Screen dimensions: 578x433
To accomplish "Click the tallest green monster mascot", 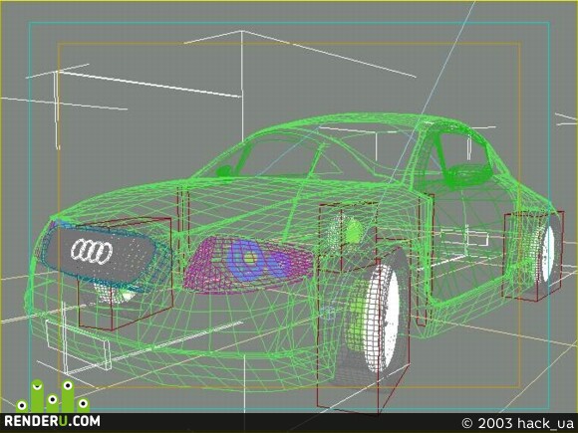I will click(37, 395).
